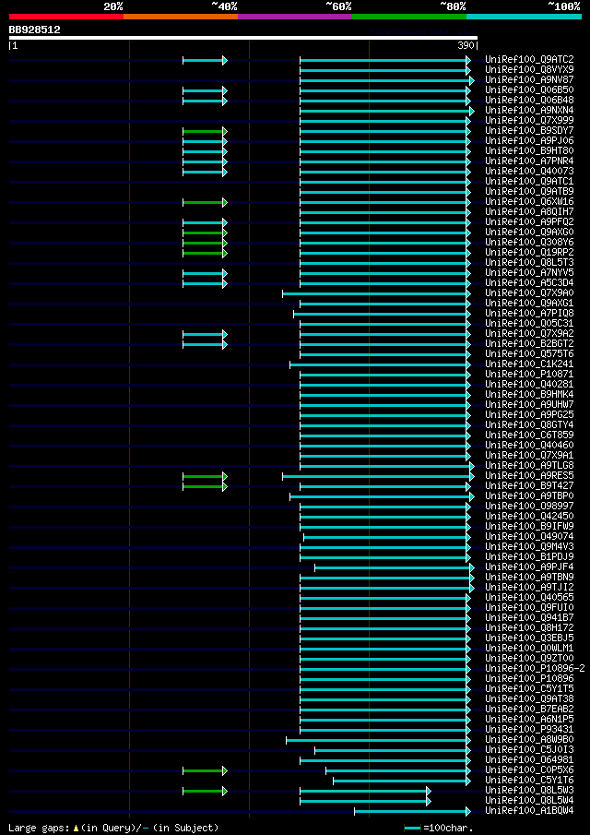Click the =100char scale bar legend
590x835 pixels.
(439, 828)
